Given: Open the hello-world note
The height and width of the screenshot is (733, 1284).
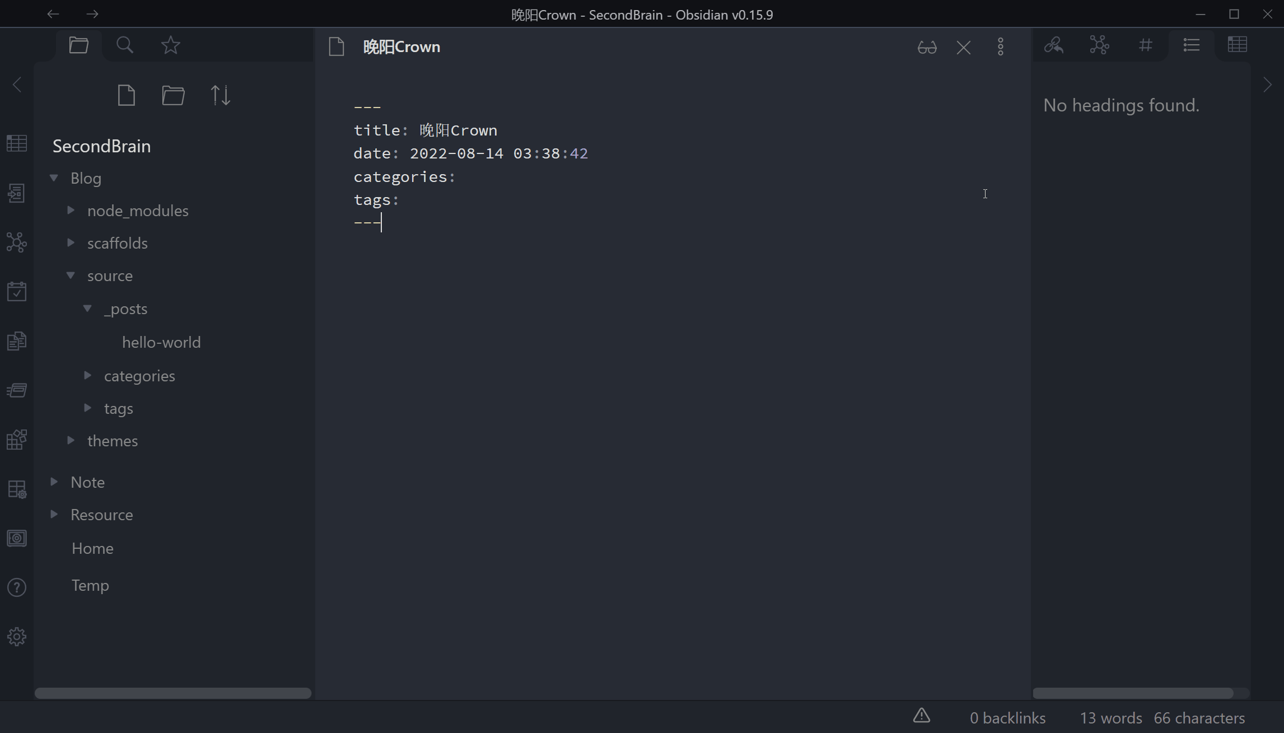Looking at the screenshot, I should 161,342.
